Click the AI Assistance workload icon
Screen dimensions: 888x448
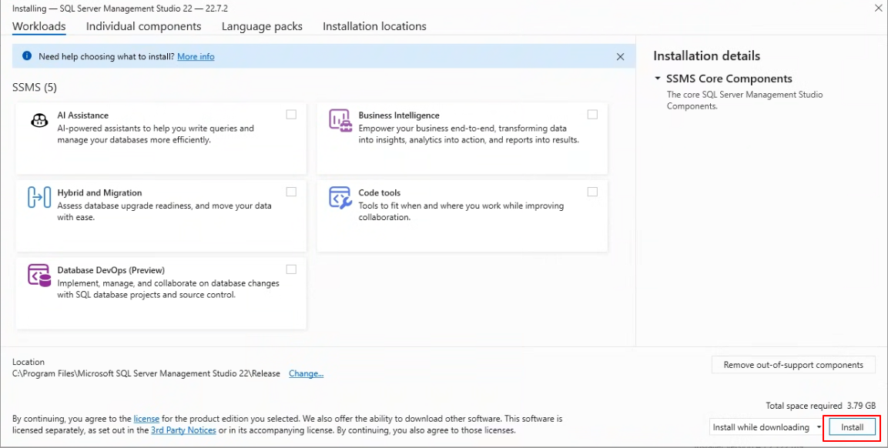39,120
